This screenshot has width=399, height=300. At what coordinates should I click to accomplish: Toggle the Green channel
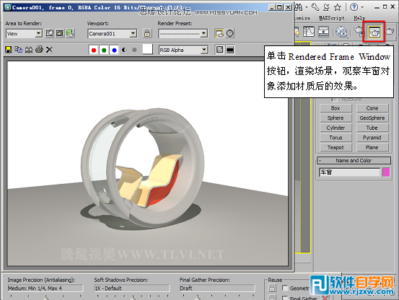tap(104, 50)
